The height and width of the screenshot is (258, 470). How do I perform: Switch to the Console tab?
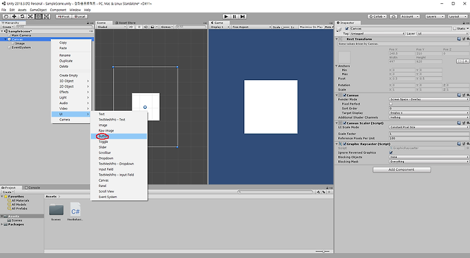[33, 188]
